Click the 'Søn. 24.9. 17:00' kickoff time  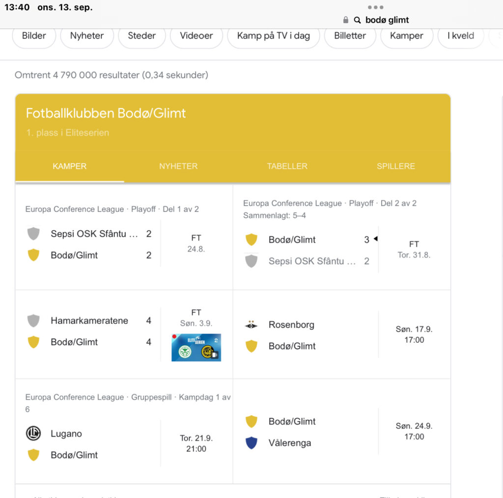tap(414, 431)
